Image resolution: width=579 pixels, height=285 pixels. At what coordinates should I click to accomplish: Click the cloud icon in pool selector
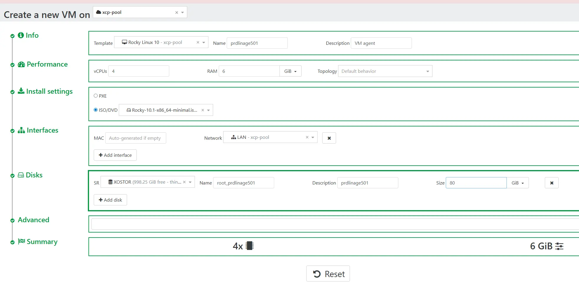coord(99,12)
